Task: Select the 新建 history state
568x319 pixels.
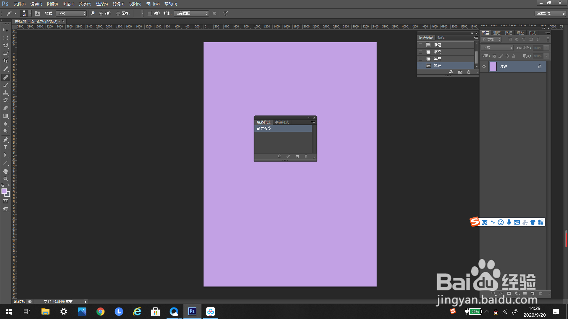Action: click(x=438, y=45)
